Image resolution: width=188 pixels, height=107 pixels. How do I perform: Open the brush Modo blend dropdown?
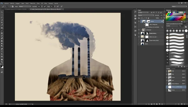click(25, 6)
